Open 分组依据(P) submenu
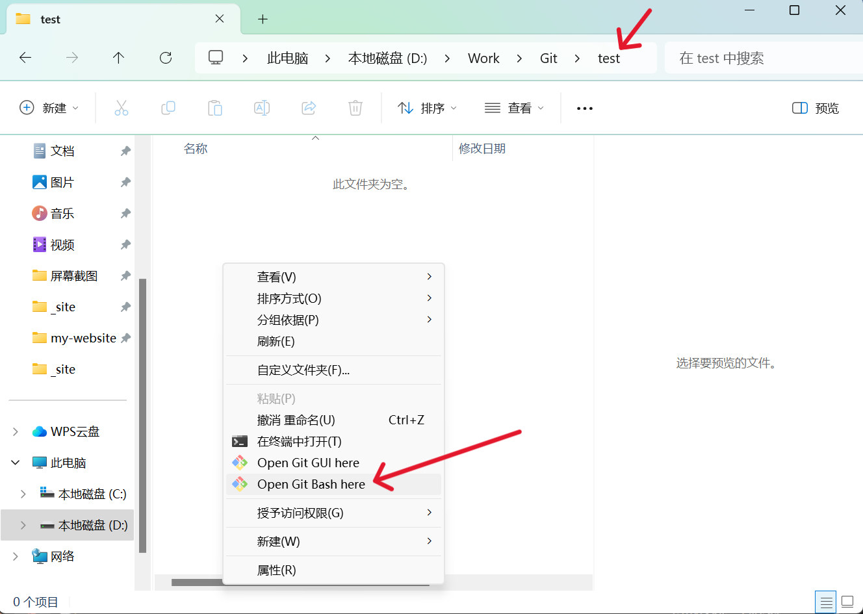Screen dimensions: 863x614 333,320
